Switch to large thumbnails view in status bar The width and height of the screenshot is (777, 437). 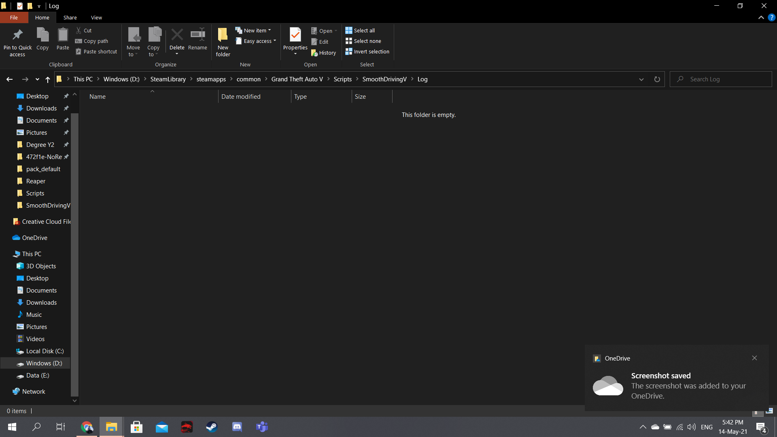coord(769,411)
